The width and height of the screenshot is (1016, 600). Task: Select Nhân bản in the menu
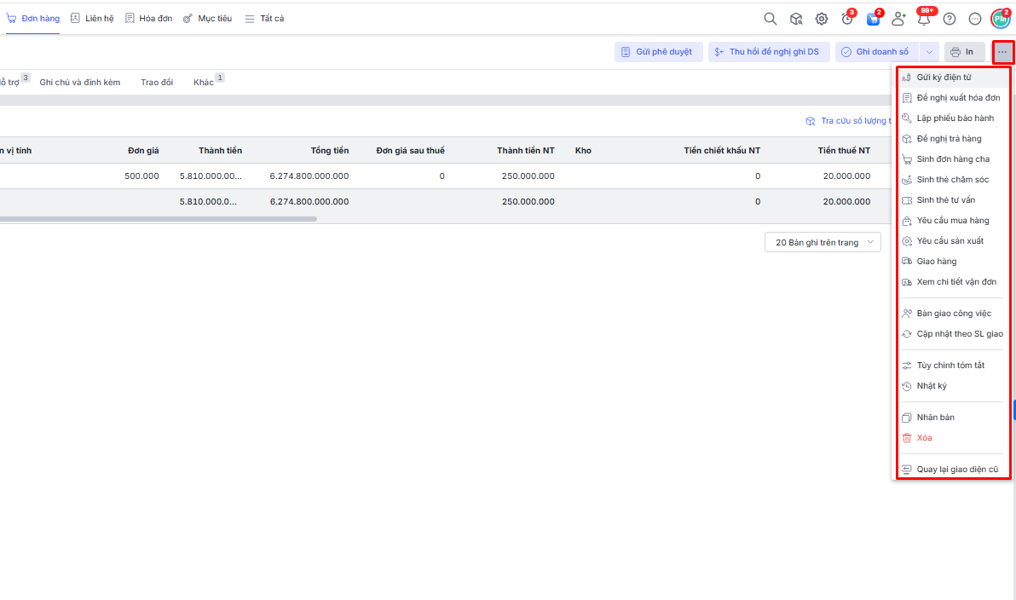tap(935, 418)
